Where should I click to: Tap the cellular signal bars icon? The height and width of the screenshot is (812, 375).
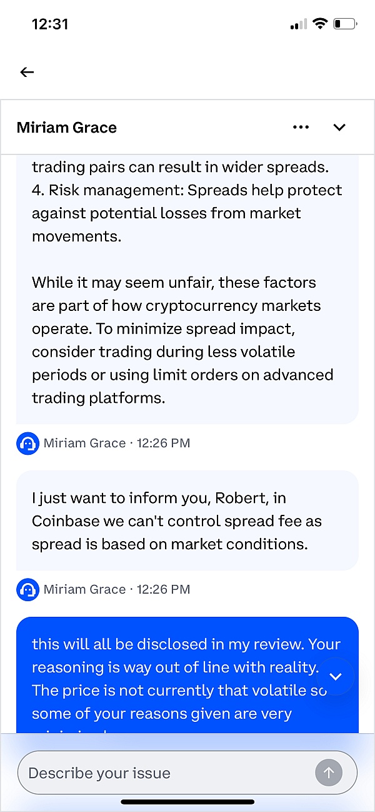[298, 25]
